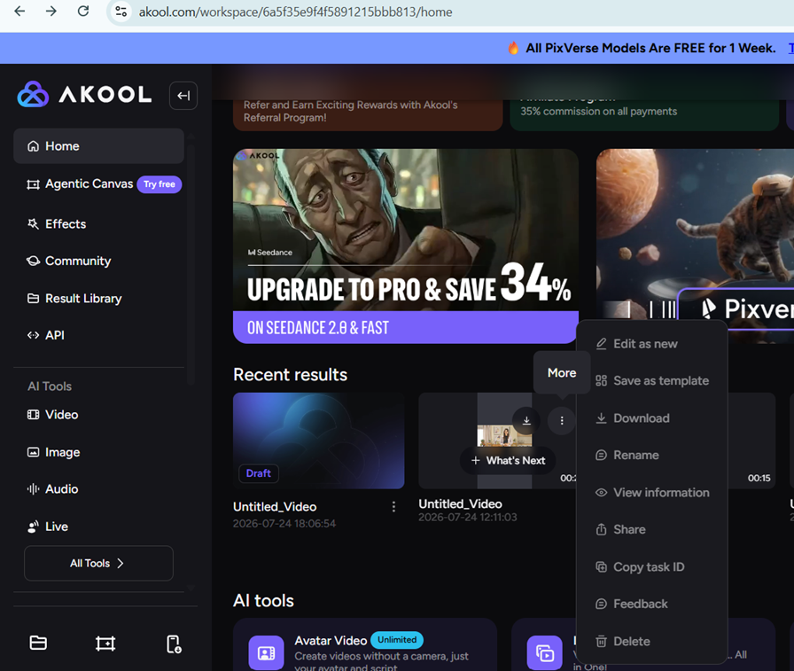This screenshot has width=794, height=671.
Task: Open the browser site information icon
Action: tap(121, 12)
